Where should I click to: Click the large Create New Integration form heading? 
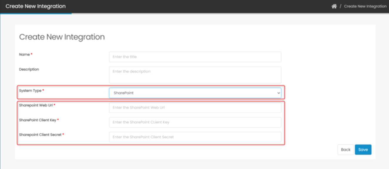tap(62, 37)
